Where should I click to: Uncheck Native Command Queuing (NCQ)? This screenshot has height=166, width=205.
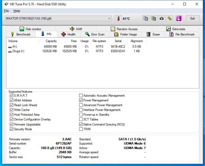81,124
